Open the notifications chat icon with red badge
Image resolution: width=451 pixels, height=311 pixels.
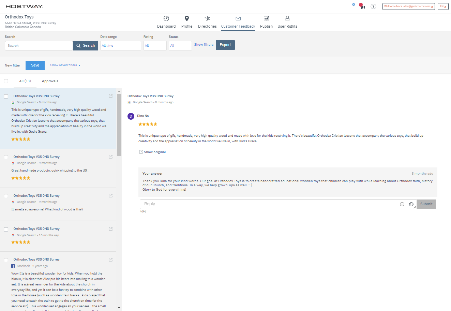pos(362,6)
